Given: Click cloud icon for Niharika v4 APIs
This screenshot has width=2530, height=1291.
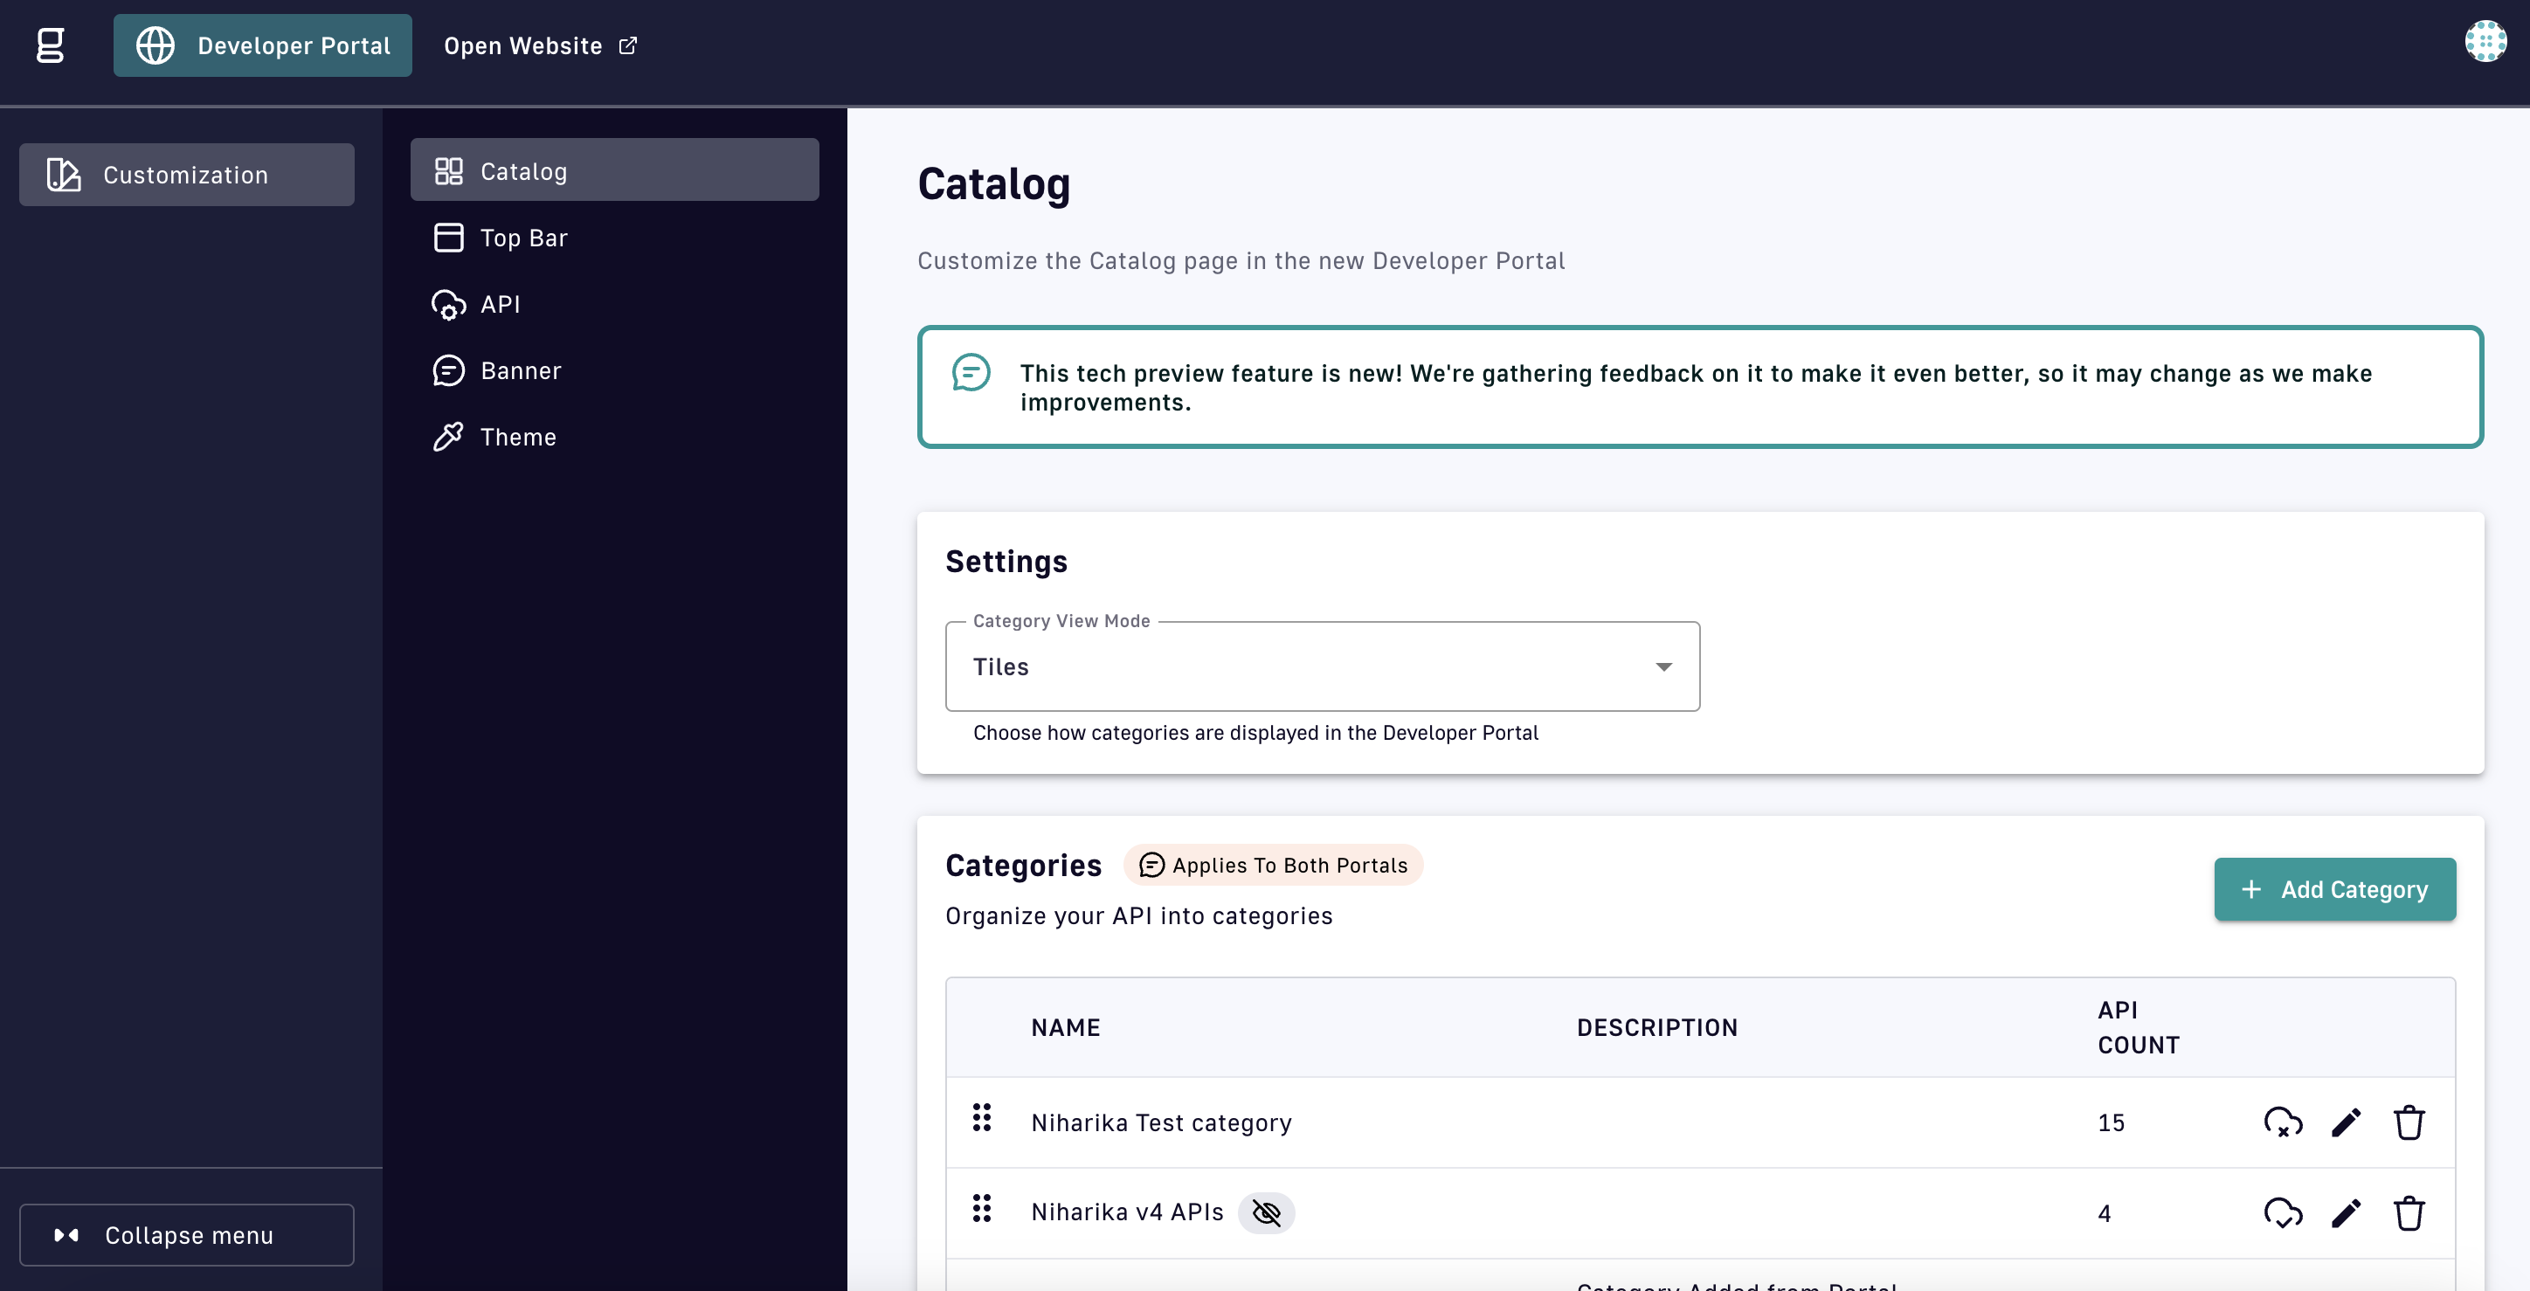Looking at the screenshot, I should pos(2283,1213).
